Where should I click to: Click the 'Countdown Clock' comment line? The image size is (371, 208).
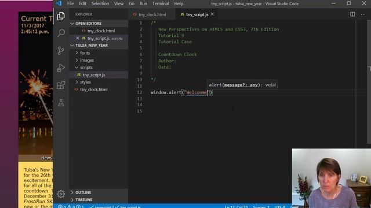click(177, 54)
